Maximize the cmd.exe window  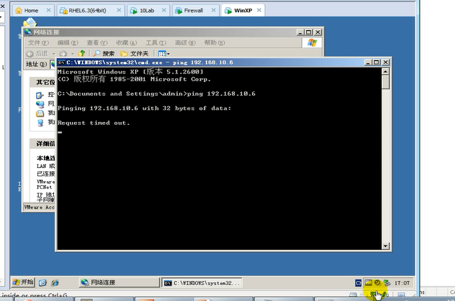376,62
